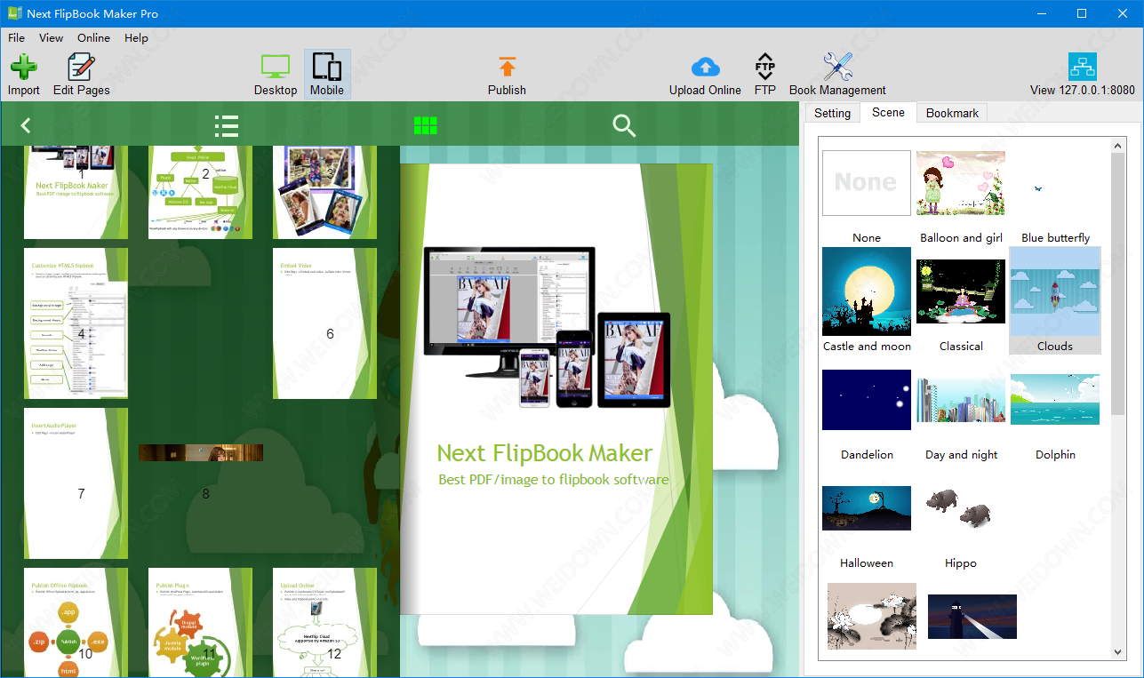Open page 6 Embed Video thumbnail
The image size is (1144, 678).
coord(324,323)
